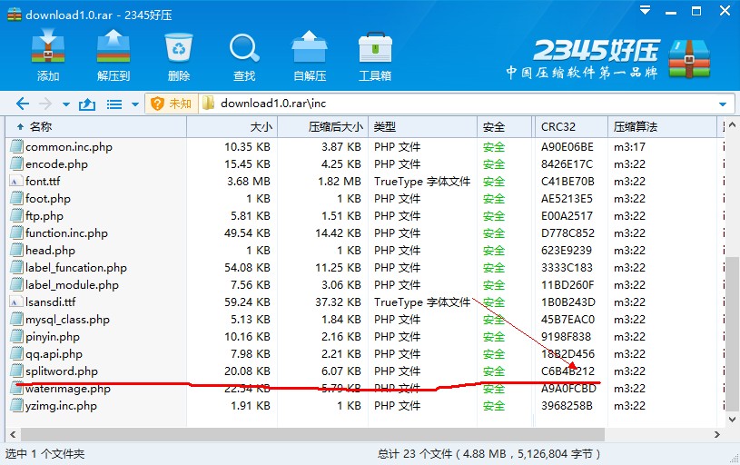Sort by 类型 column header
740x465 pixels.
(x=422, y=126)
